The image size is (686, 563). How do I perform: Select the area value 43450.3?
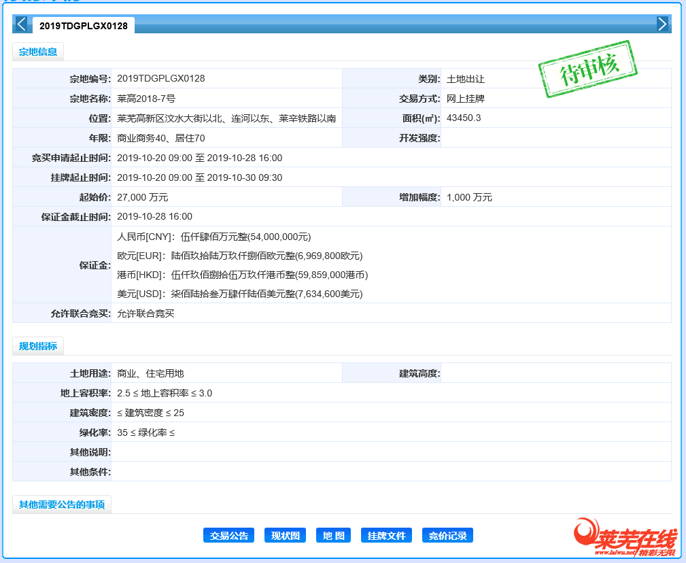click(464, 118)
